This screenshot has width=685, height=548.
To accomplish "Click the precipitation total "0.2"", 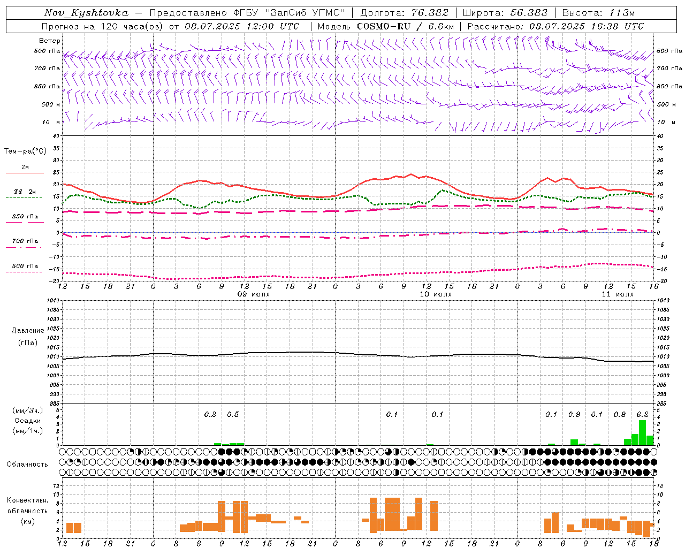I will pos(210,414).
